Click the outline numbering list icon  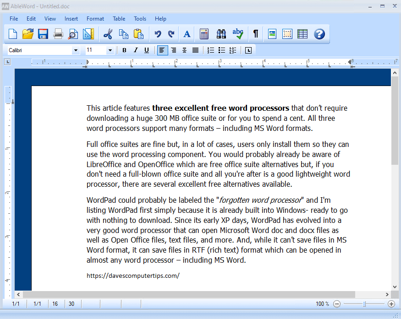pos(233,50)
